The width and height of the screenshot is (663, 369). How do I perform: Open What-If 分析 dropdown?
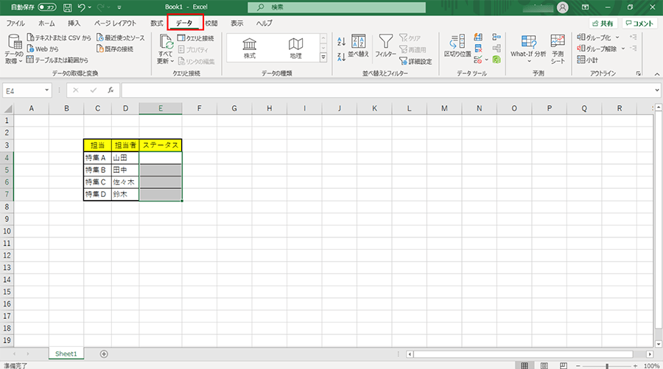tap(528, 49)
